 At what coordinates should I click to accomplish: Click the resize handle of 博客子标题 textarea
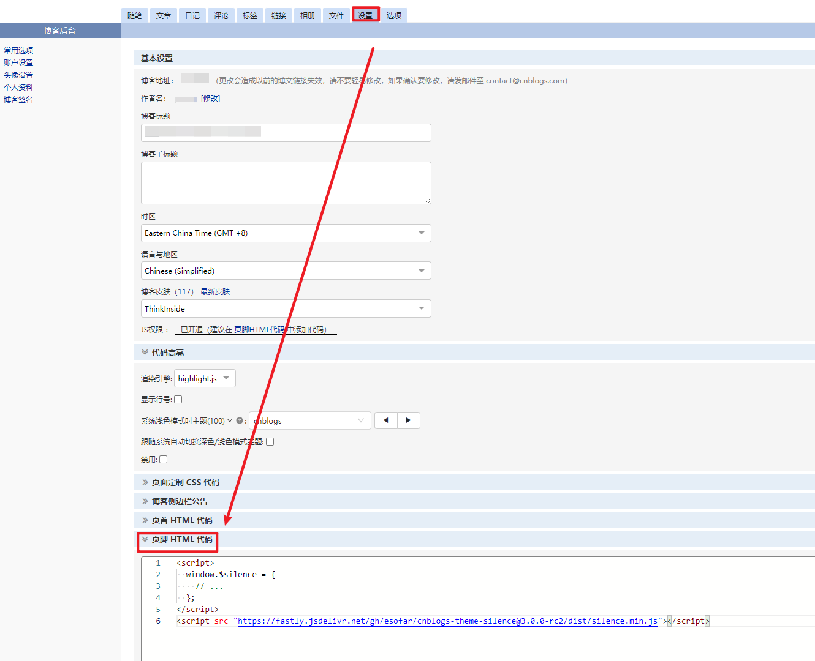428,201
